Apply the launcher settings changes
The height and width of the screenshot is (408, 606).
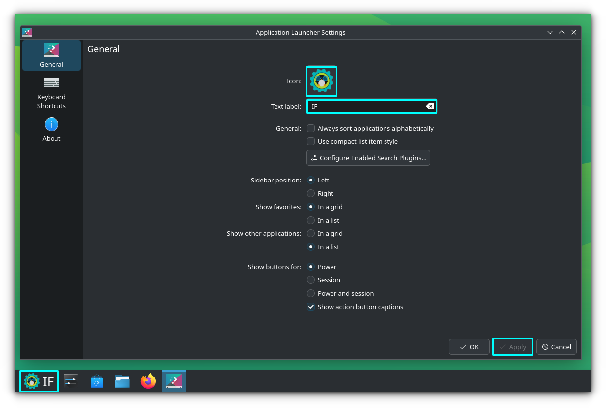512,347
